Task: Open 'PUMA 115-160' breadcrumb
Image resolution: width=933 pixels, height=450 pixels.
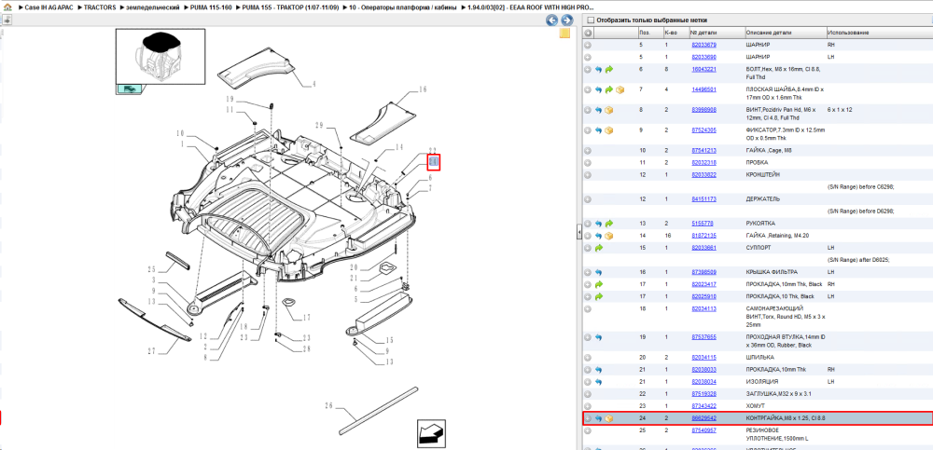Action: click(211, 7)
